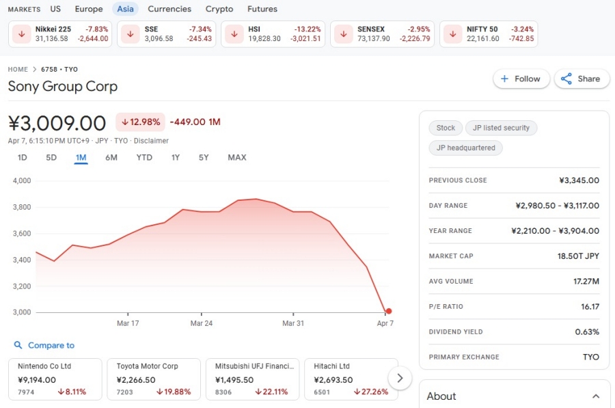
Task: Open the Toyota Motor Corp comparison card
Action: pyautogui.click(x=154, y=379)
